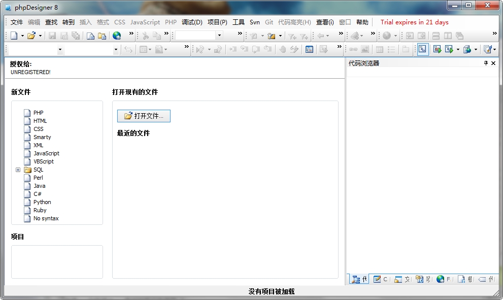Open the PHP menu
The height and width of the screenshot is (300, 503).
pyautogui.click(x=171, y=22)
